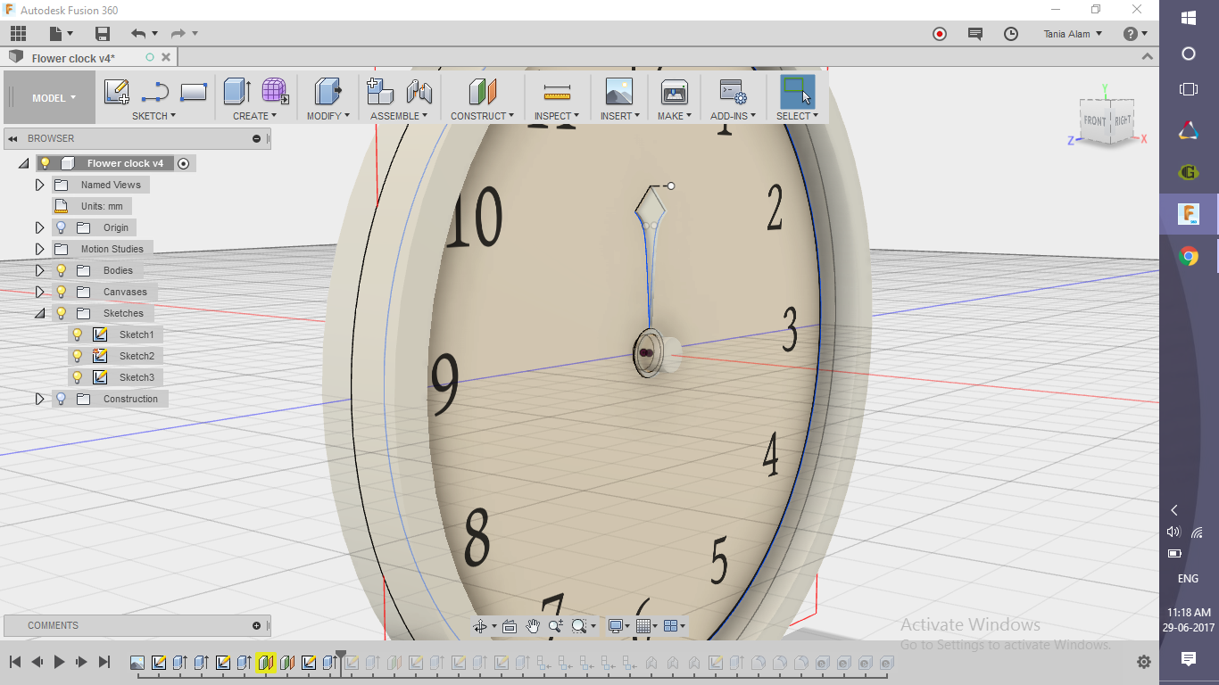Screen dimensions: 1219x685
Task: Toggle the Sketches folder visibility bulb
Action: pyautogui.click(x=62, y=313)
